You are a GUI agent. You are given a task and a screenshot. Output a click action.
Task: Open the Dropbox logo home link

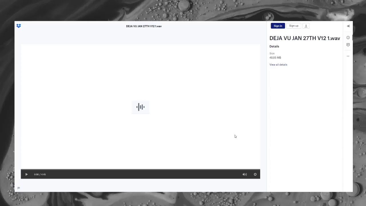(x=19, y=26)
